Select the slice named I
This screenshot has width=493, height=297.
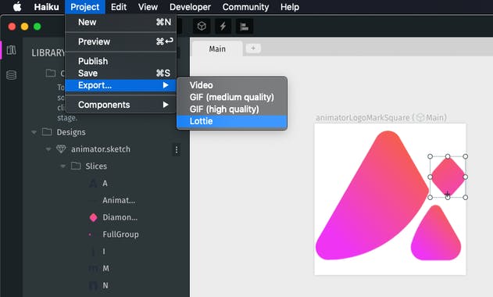click(104, 252)
